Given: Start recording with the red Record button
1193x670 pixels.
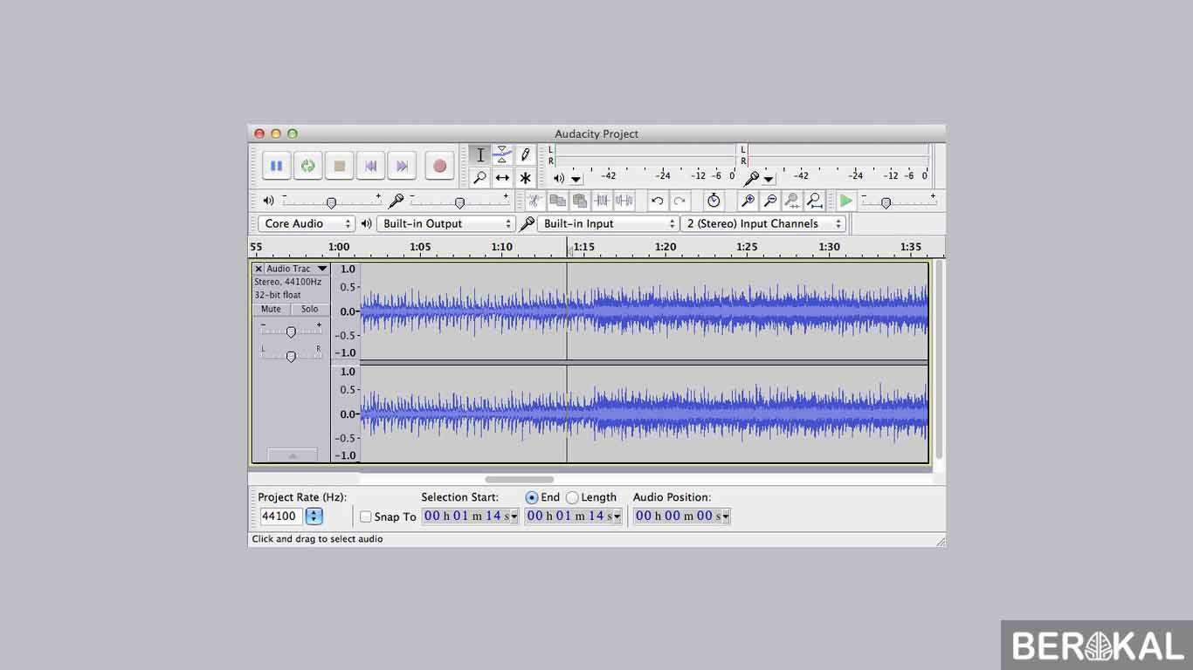Looking at the screenshot, I should [439, 166].
